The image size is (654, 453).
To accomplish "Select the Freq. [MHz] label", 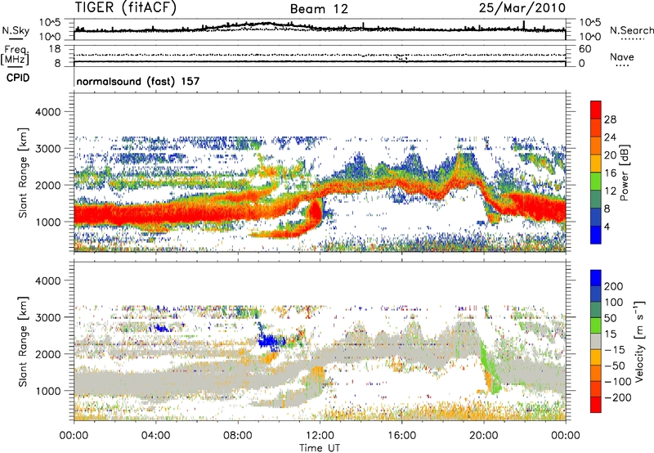I will 15,56.
